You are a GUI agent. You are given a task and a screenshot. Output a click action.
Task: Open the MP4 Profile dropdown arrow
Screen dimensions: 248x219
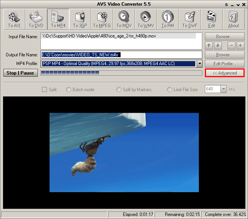(x=200, y=64)
